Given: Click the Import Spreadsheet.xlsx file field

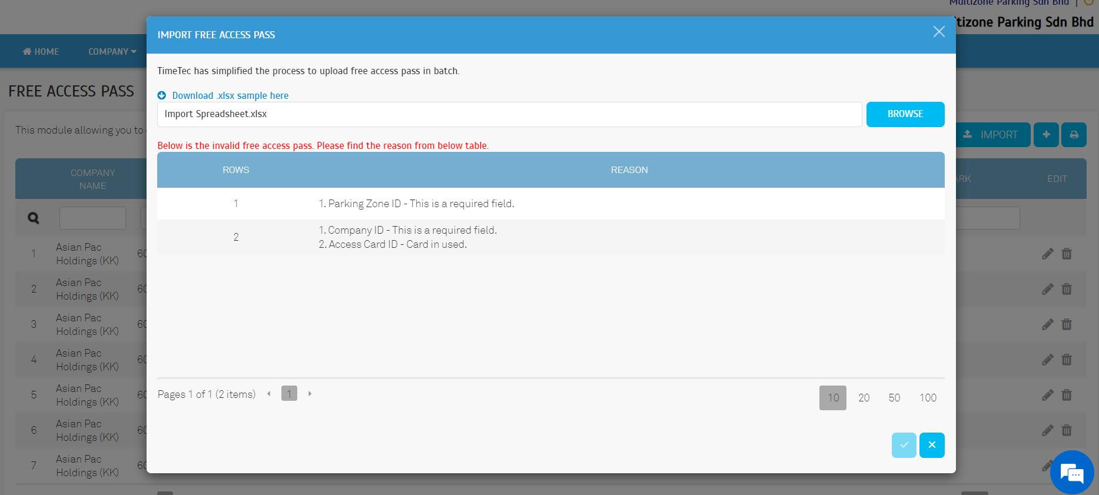Looking at the screenshot, I should (509, 114).
